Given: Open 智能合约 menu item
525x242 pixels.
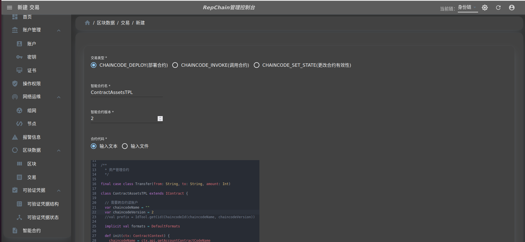Looking at the screenshot, I should pyautogui.click(x=32, y=231).
